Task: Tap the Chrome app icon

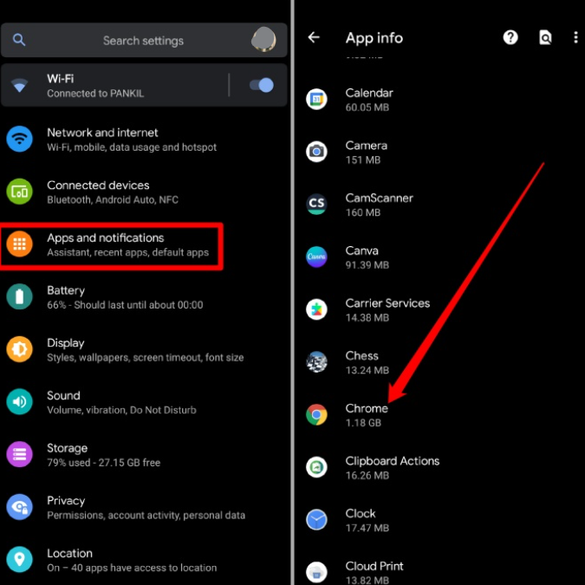Action: [316, 414]
